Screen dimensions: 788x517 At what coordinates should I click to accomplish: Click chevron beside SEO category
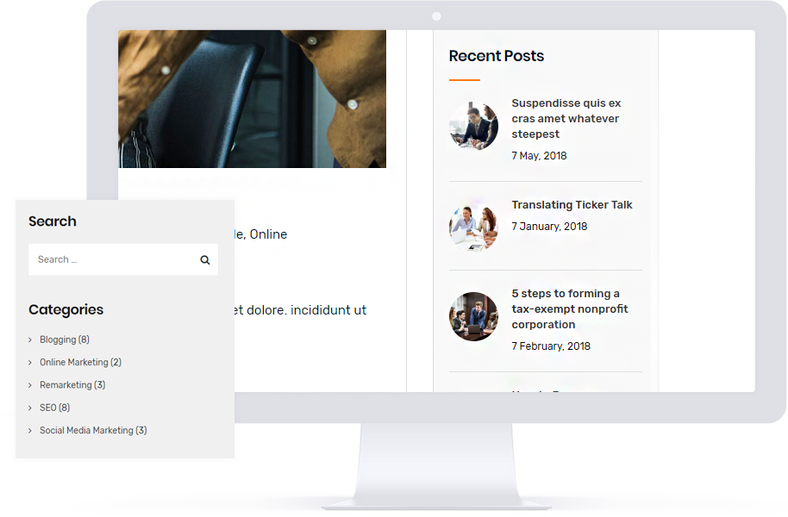[x=30, y=408]
